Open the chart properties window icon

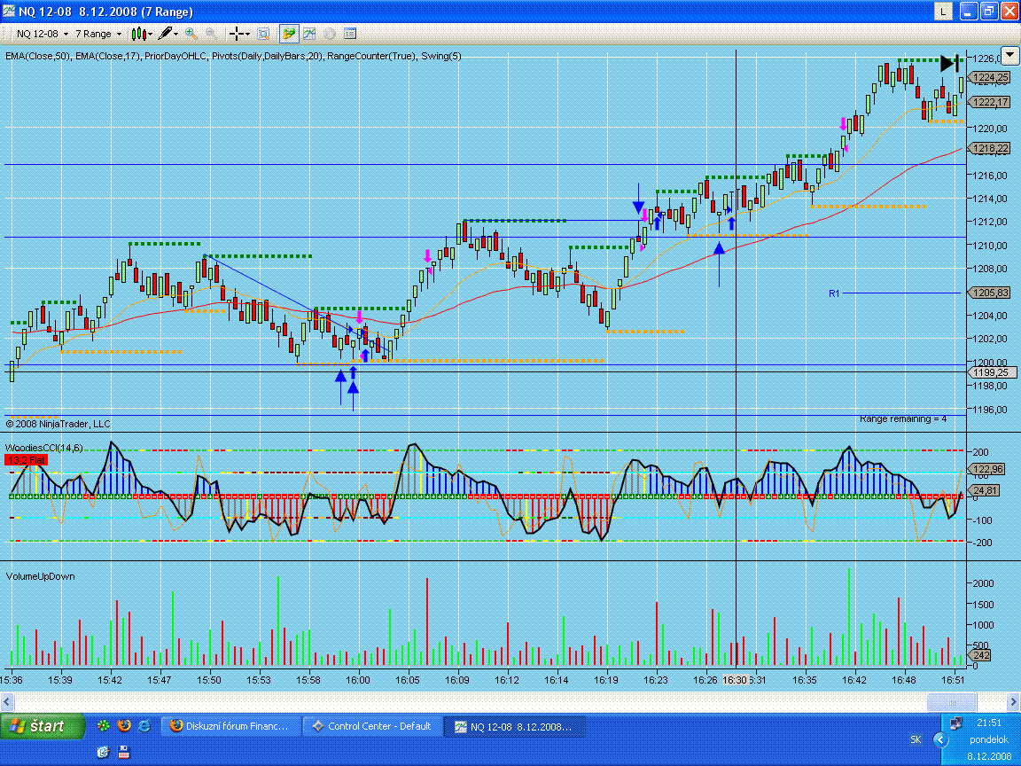click(x=350, y=34)
